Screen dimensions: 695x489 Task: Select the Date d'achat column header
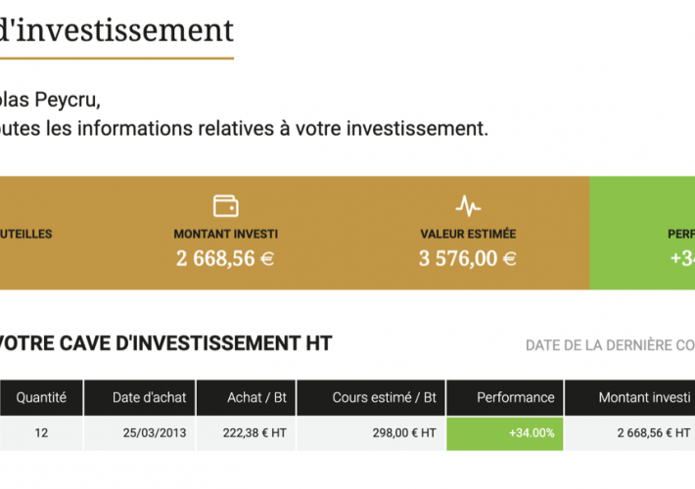click(140, 397)
